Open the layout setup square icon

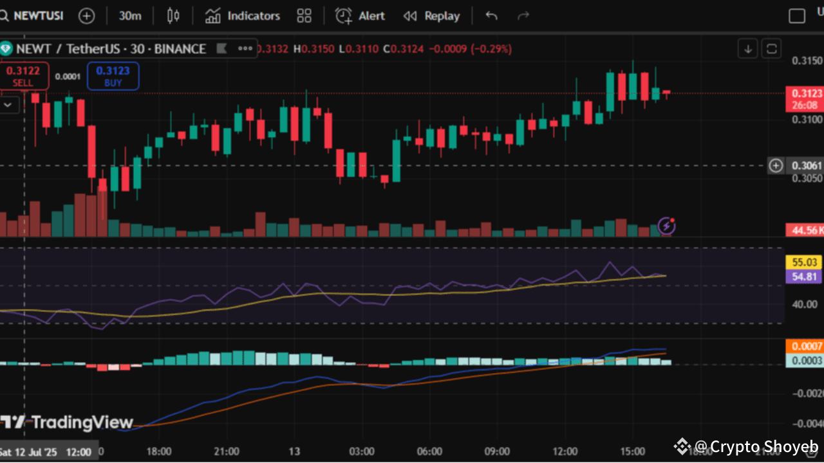pyautogui.click(x=797, y=15)
